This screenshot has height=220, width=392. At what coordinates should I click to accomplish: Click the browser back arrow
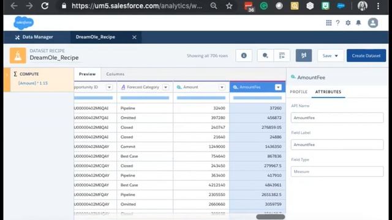coord(14,5)
